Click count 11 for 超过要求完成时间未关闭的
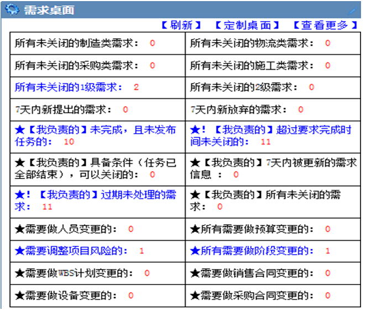 [265, 142]
